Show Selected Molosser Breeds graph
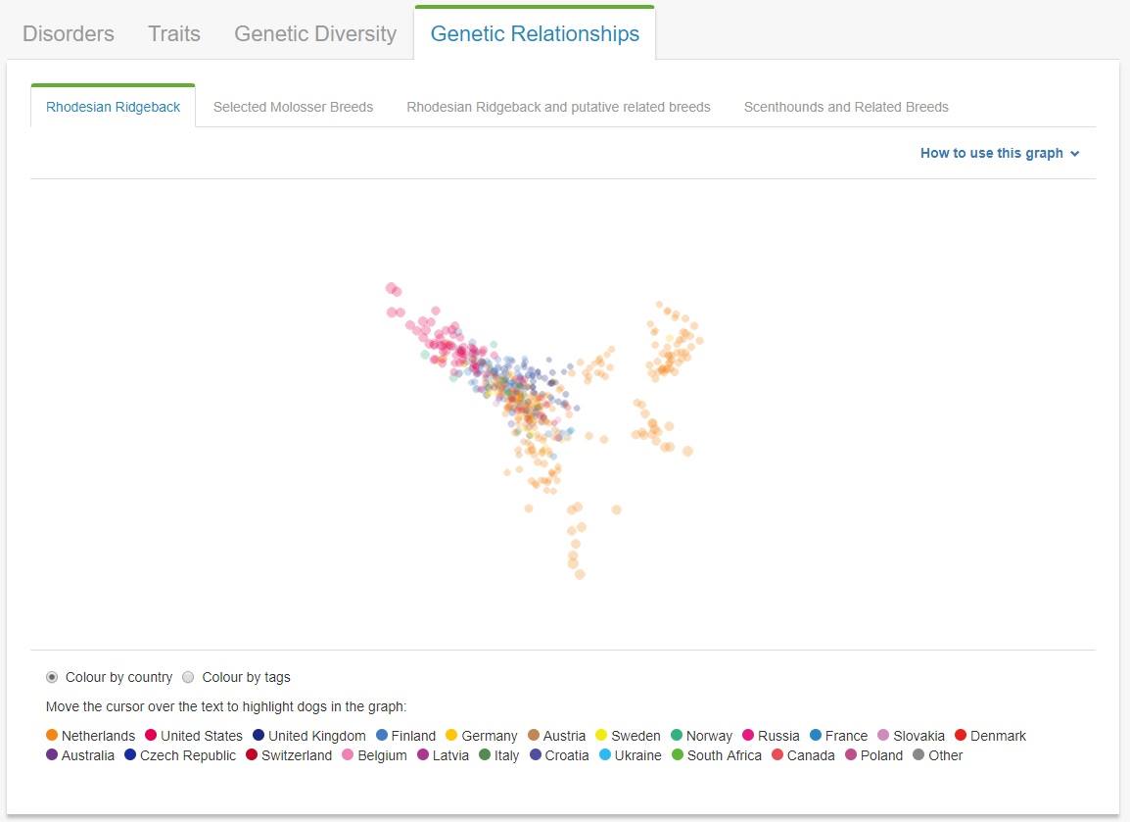This screenshot has width=1130, height=822. 293,107
